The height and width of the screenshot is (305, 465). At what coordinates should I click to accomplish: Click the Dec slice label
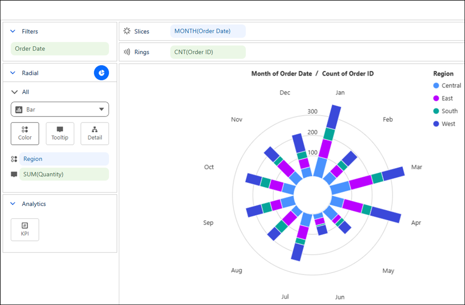coord(284,92)
